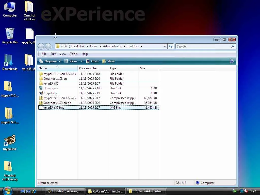Click Switch between windows quick launch icon
Screen dimensions: 260x195
28,191
